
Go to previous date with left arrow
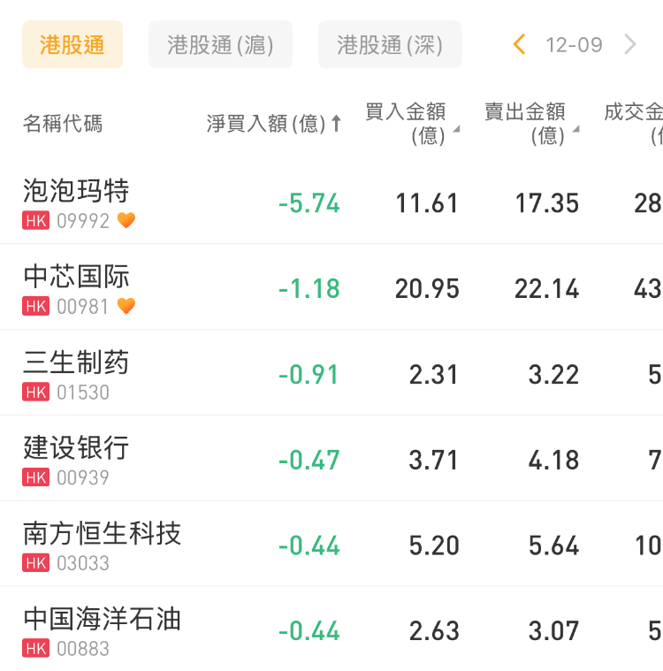pyautogui.click(x=520, y=44)
